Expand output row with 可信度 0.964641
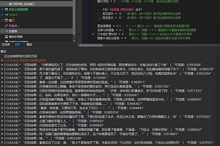 pos(2,108)
